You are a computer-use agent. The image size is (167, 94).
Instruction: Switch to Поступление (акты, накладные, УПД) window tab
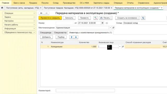click(23, 8)
